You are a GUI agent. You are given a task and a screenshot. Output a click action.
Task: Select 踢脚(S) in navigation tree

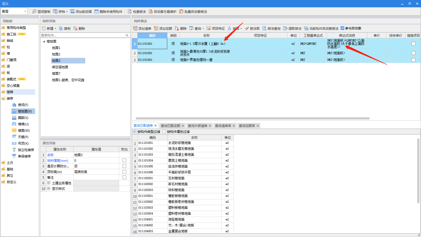[x=23, y=118]
